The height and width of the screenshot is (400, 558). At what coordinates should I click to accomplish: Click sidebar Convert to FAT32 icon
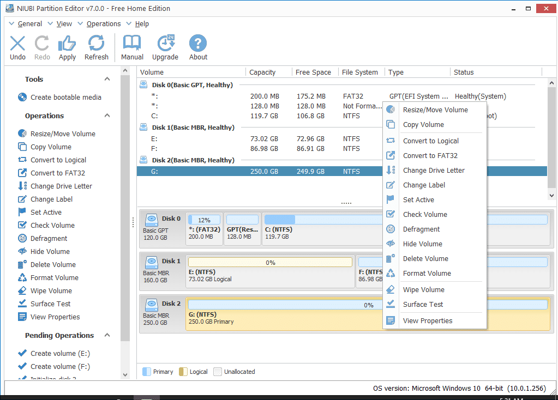(x=22, y=173)
